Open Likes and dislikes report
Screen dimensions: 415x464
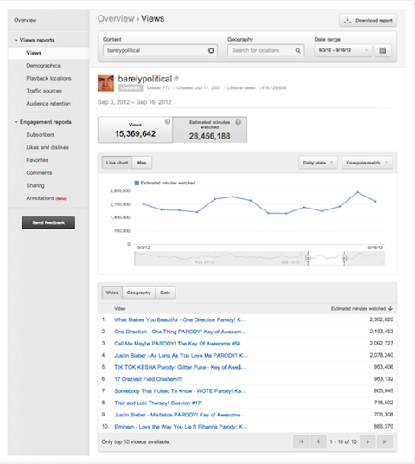coord(48,147)
